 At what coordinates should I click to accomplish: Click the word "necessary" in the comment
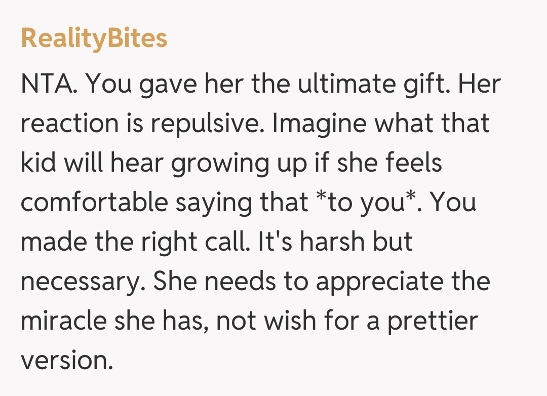pyautogui.click(x=80, y=282)
